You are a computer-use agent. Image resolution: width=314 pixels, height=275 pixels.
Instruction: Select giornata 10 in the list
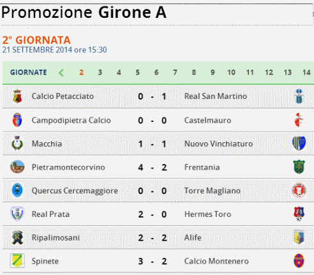click(x=231, y=73)
